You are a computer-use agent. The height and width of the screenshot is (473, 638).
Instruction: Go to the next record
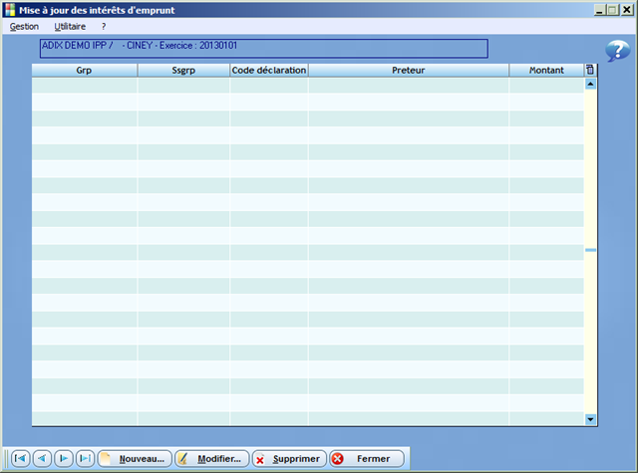[x=64, y=458]
